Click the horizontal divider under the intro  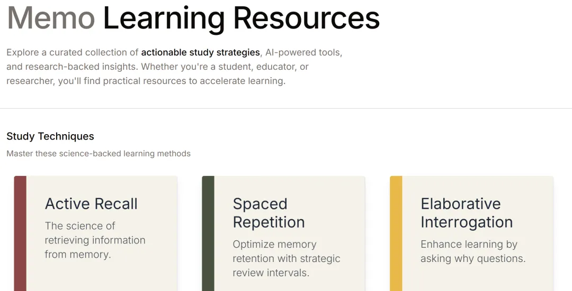pos(286,109)
